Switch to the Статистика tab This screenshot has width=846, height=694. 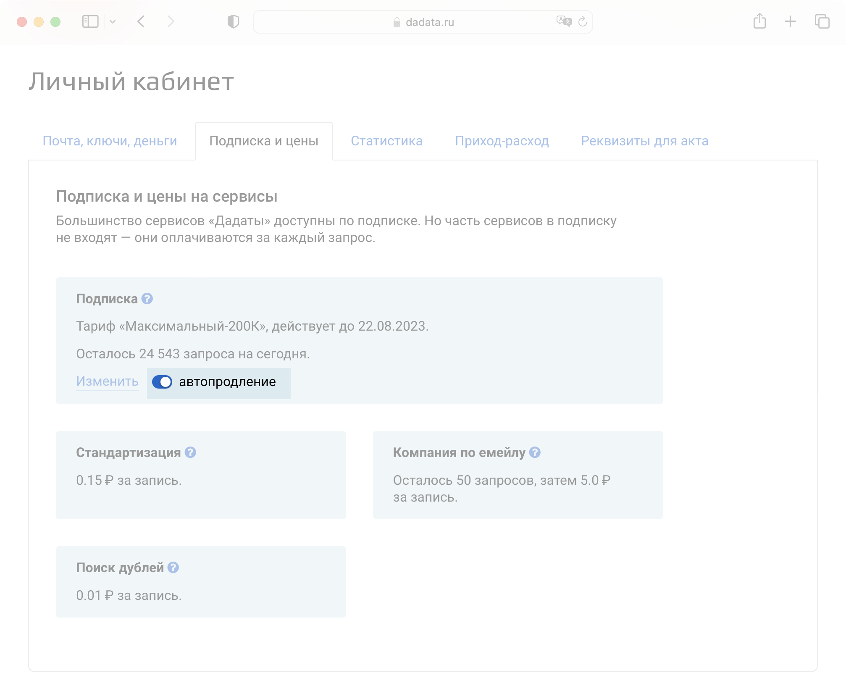(386, 141)
